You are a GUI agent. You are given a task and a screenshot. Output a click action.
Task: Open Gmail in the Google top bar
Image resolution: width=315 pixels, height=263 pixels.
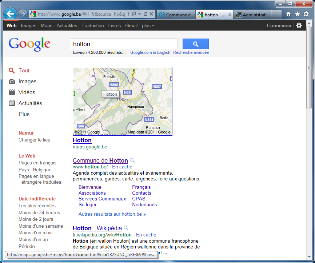pos(131,26)
